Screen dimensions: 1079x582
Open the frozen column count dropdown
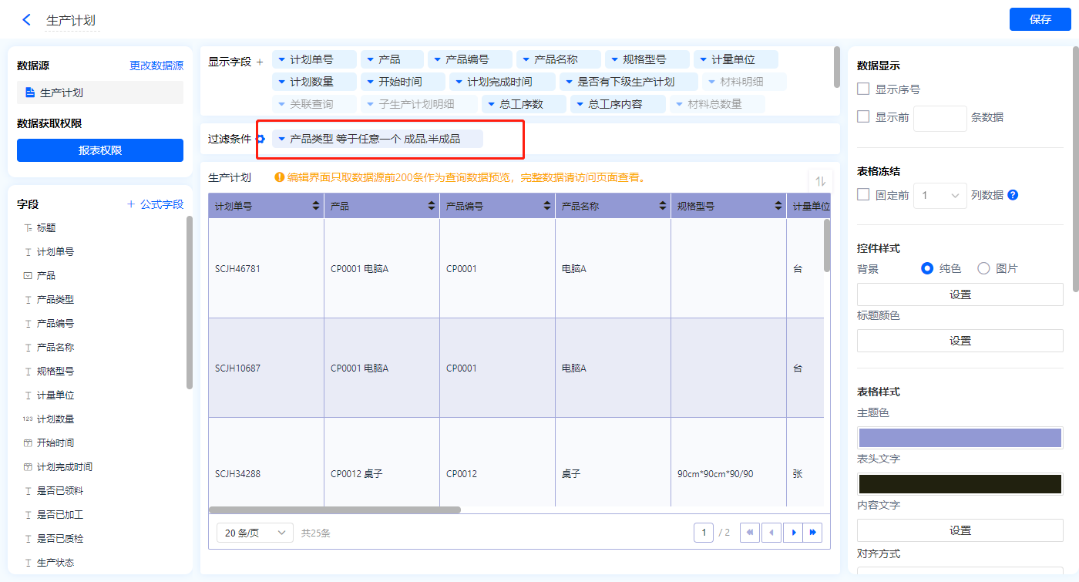point(940,196)
